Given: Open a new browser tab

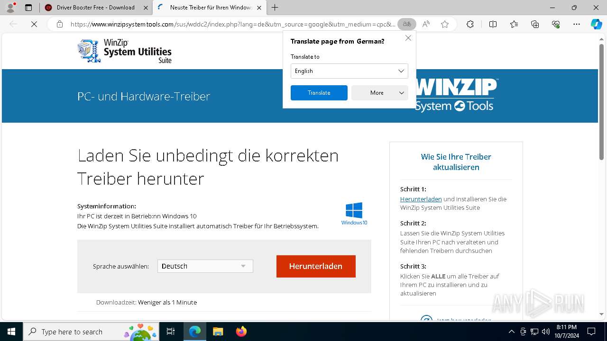Looking at the screenshot, I should click(x=275, y=8).
